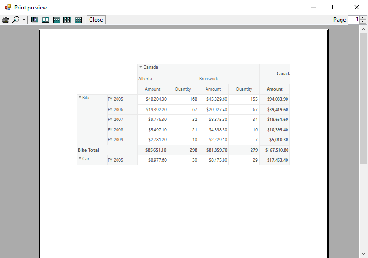
Task: Select the one-page layout icon
Action: click(x=35, y=20)
